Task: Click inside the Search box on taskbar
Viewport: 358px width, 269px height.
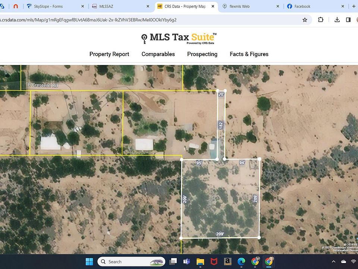Action: pos(131,262)
